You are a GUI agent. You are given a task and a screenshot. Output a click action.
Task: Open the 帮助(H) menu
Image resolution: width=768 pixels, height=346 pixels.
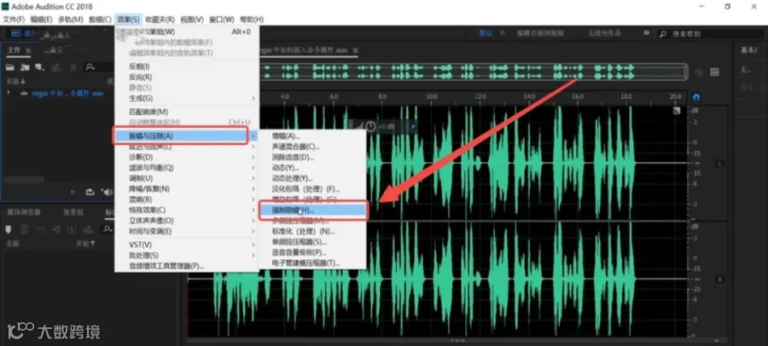pyautogui.click(x=251, y=20)
